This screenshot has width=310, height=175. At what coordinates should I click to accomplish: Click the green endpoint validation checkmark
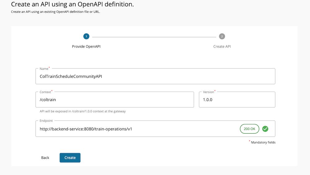coord(265,129)
